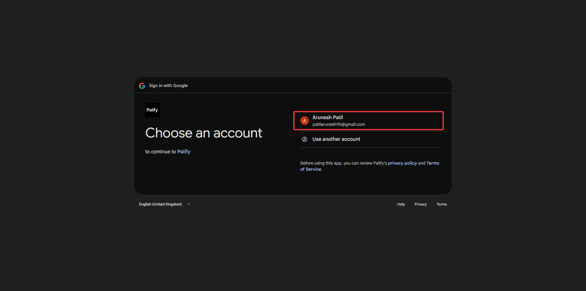Open the 'of Service' terms link
Screen dimensions: 586x291
pos(310,169)
